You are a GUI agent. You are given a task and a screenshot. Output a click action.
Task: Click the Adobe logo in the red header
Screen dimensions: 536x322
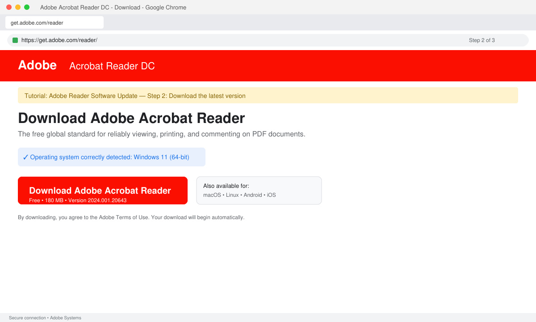coord(38,65)
